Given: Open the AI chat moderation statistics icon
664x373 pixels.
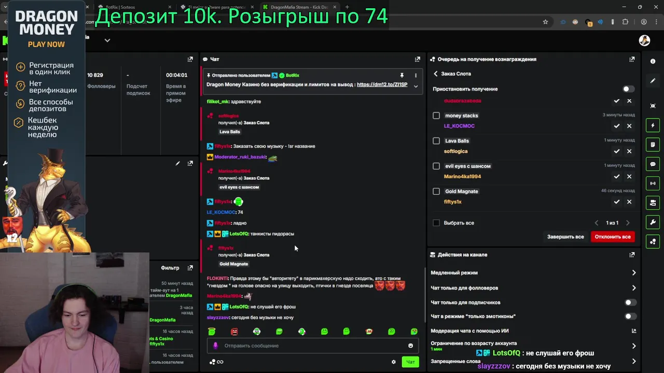Looking at the screenshot, I should point(634,331).
